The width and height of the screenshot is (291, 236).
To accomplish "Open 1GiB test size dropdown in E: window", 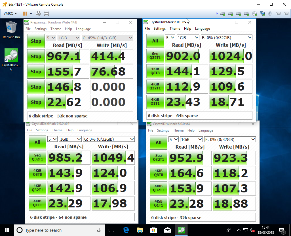I will point(188,38).
